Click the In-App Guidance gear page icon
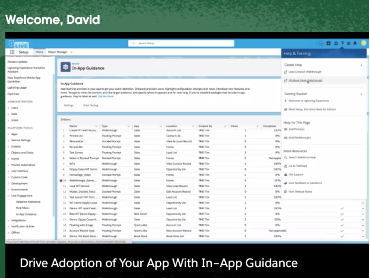The image size is (370, 278). pos(65,67)
